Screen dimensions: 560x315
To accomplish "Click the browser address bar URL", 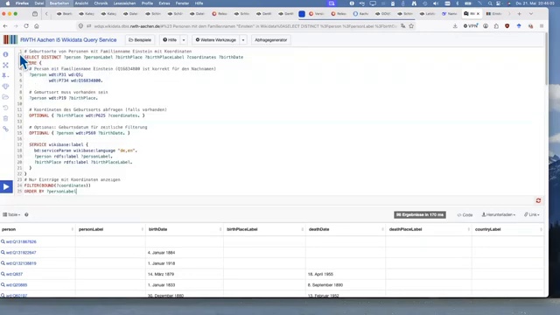I will pos(245,26).
